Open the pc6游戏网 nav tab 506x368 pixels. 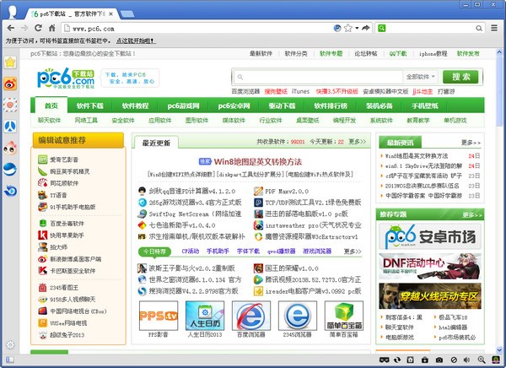tap(183, 106)
